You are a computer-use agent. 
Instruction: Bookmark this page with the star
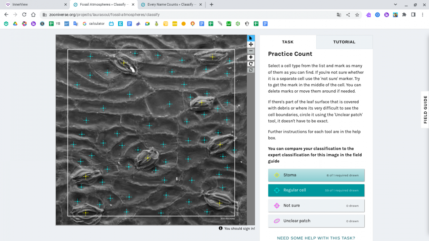pyautogui.click(x=357, y=15)
